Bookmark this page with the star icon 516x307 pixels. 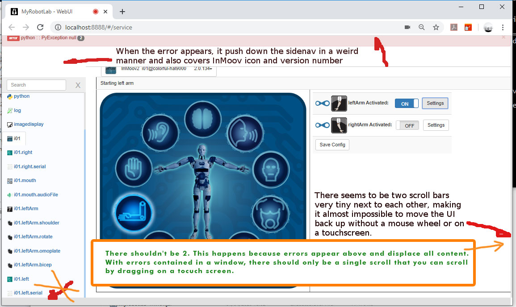pos(436,27)
